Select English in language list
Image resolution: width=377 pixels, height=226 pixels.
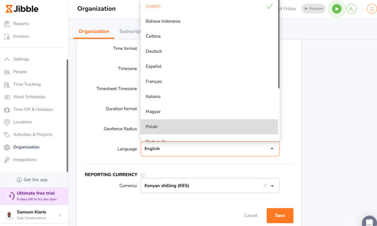click(209, 6)
